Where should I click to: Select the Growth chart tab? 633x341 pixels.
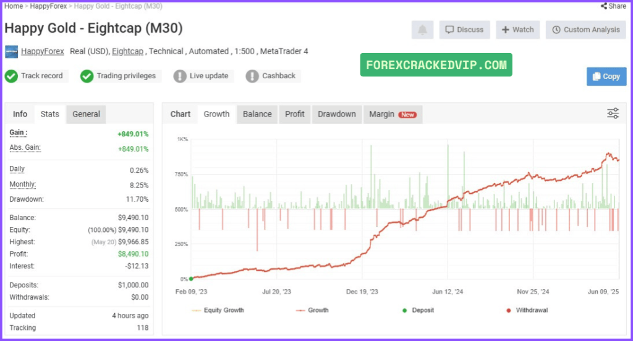coord(216,114)
